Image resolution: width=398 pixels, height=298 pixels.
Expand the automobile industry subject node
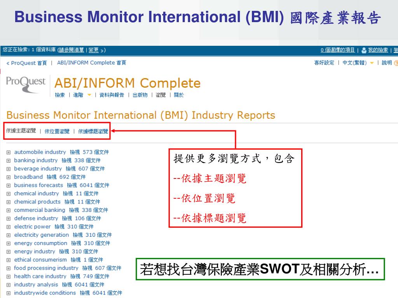pos(9,152)
